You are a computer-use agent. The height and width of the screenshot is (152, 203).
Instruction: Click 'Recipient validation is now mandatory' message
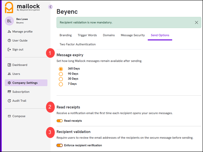(x=86, y=22)
